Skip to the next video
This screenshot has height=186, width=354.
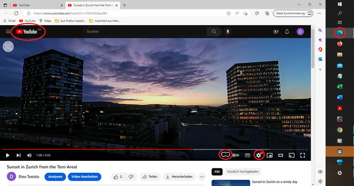(x=19, y=155)
